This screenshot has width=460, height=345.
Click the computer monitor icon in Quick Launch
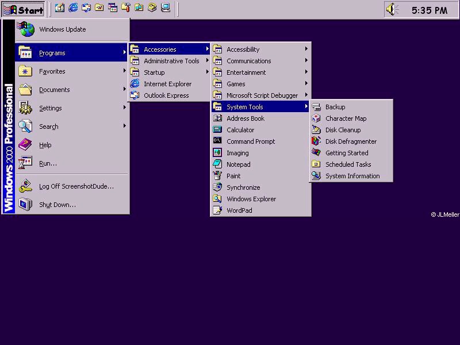tap(166, 8)
